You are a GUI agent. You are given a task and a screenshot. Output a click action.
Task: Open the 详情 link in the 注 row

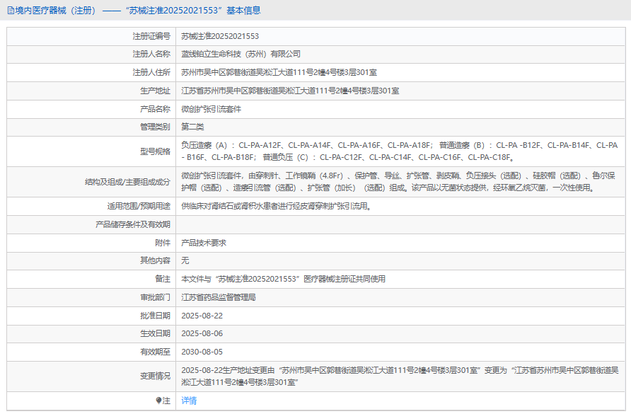[189, 401]
